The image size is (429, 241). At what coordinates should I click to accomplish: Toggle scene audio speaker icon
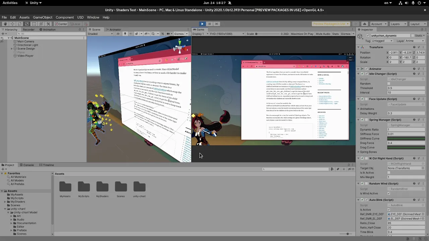pos(130,34)
